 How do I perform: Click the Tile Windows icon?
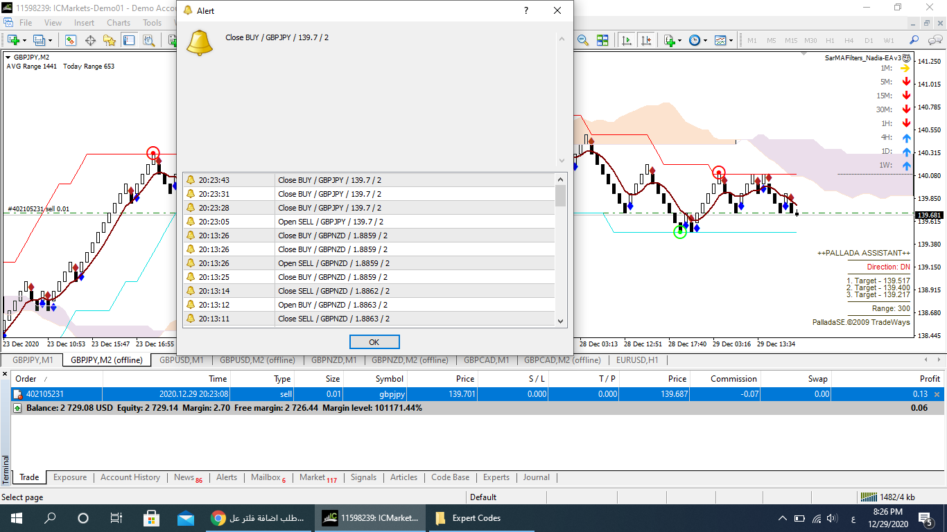[x=602, y=40]
